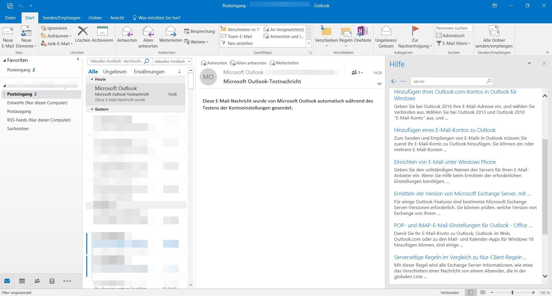Open the Aufräumen dropdown

click(56, 36)
